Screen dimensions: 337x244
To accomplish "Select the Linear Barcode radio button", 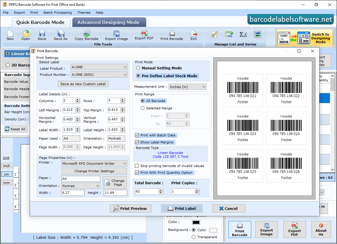I will 8,53.
